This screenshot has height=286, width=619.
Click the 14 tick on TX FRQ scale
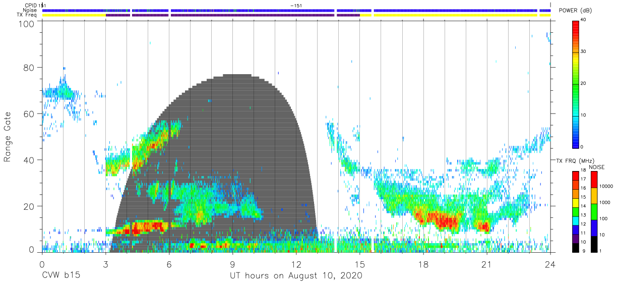click(583, 207)
